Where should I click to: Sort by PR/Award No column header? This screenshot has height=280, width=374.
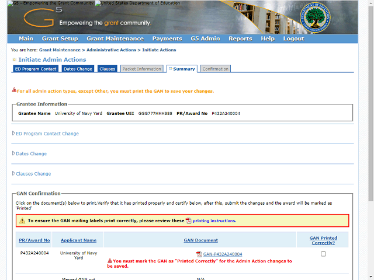tap(34, 240)
